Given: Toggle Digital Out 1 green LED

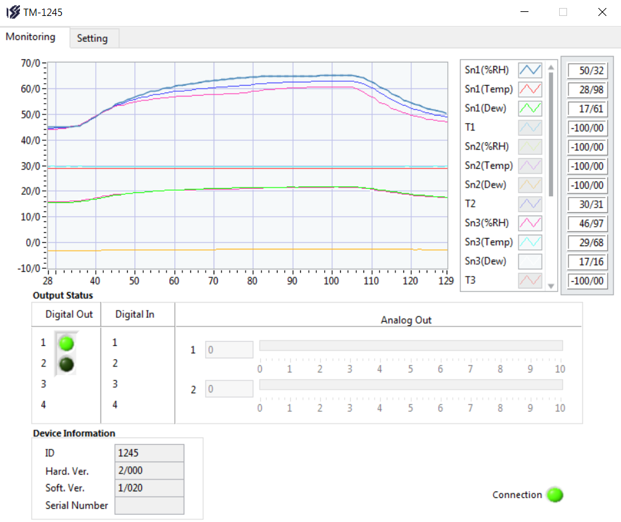Looking at the screenshot, I should [x=65, y=343].
